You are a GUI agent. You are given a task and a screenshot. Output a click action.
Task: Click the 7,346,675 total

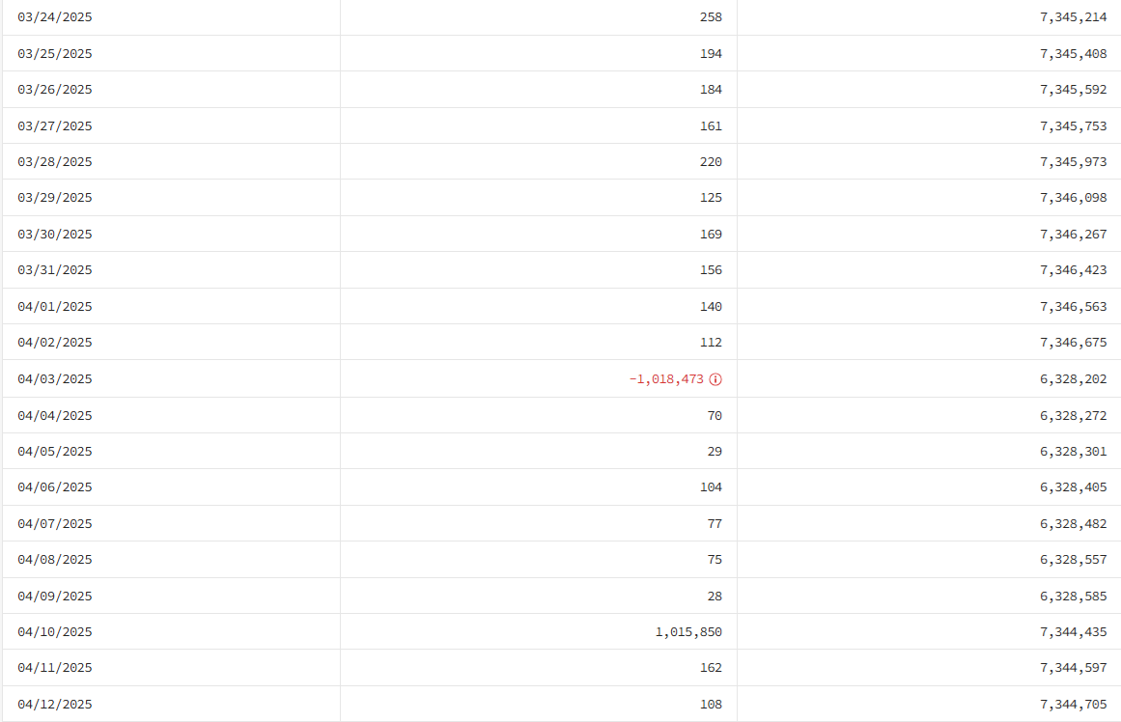[1073, 343]
